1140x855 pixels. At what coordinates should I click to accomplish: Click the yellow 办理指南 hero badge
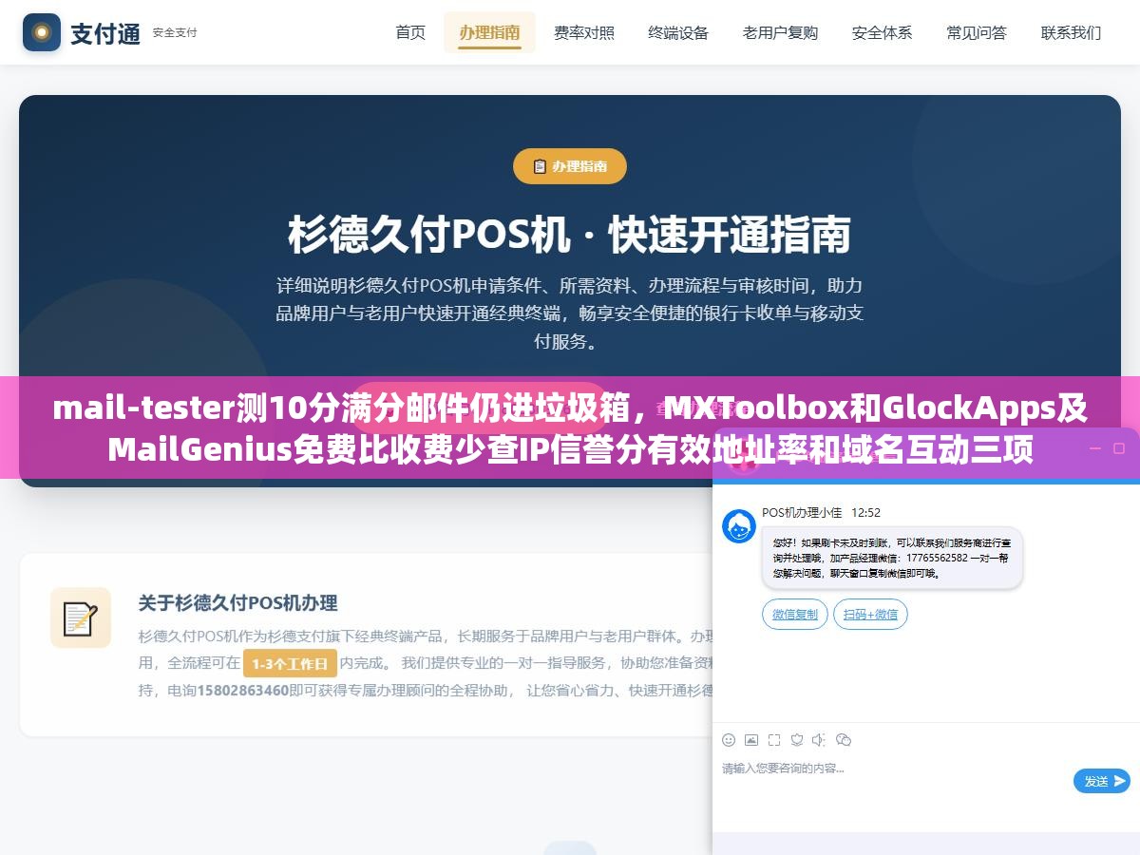(570, 166)
